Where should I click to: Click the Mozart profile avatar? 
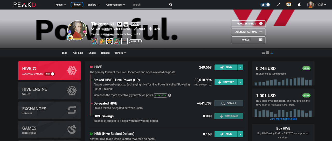pyautogui.click(x=77, y=30)
